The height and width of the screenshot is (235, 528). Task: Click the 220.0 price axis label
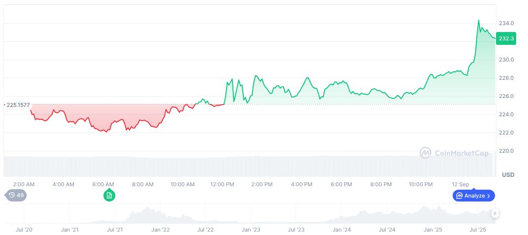point(506,151)
